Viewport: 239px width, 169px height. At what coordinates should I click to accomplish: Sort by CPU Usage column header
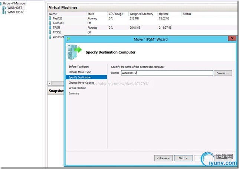tap(118, 14)
